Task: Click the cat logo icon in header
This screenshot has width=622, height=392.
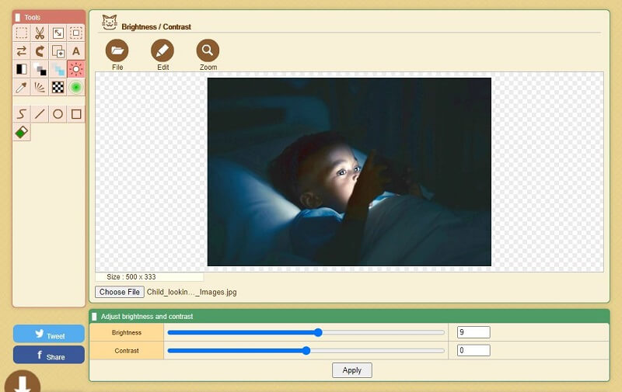Action: 110,23
